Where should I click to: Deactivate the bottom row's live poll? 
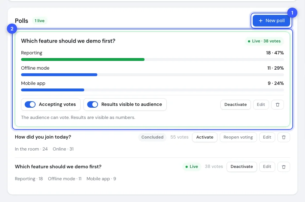point(241,167)
